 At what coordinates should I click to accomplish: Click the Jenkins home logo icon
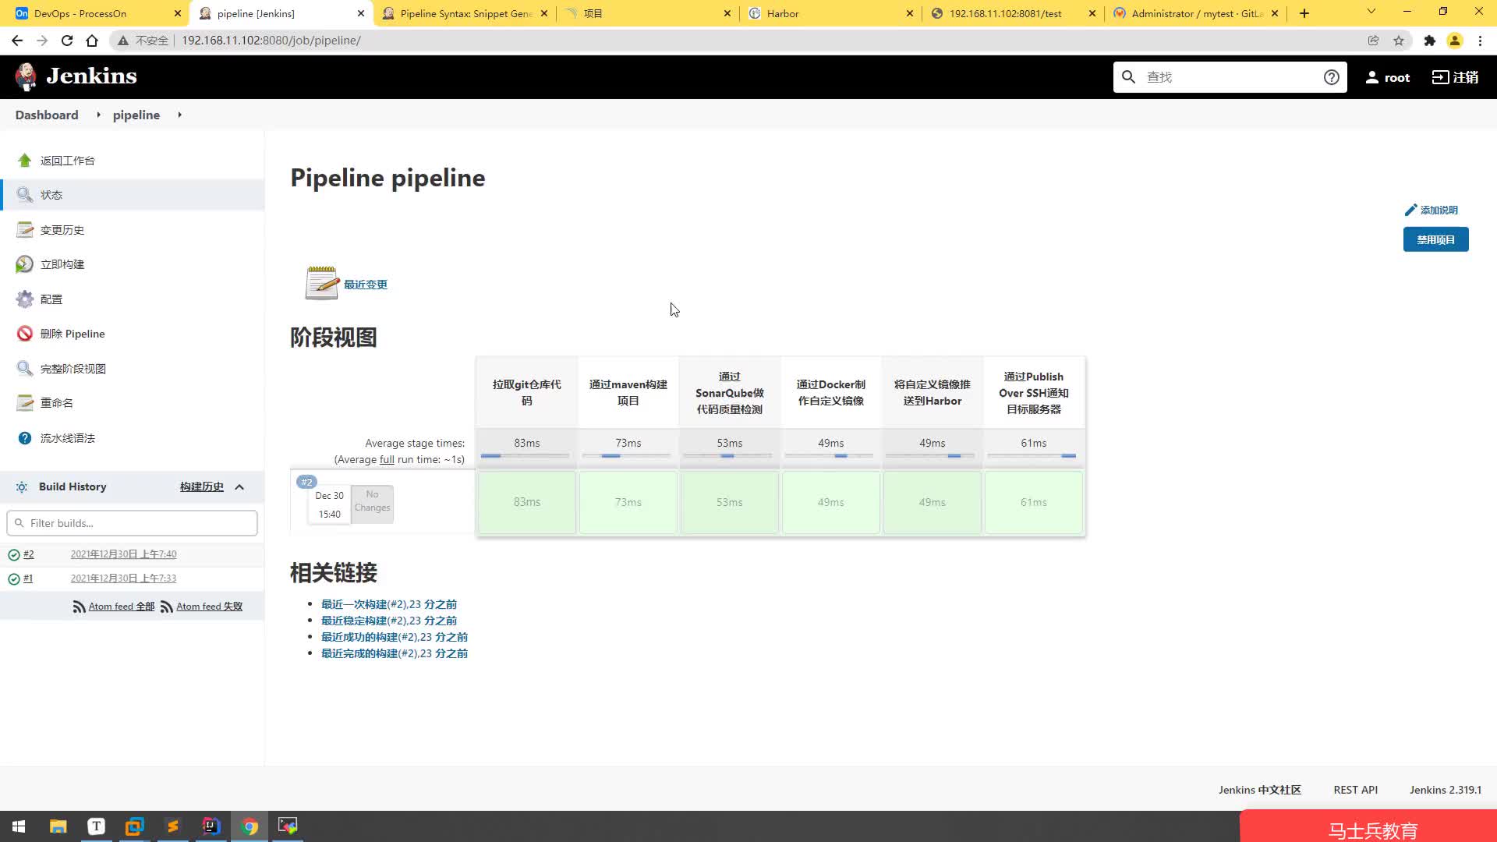pyautogui.click(x=25, y=76)
